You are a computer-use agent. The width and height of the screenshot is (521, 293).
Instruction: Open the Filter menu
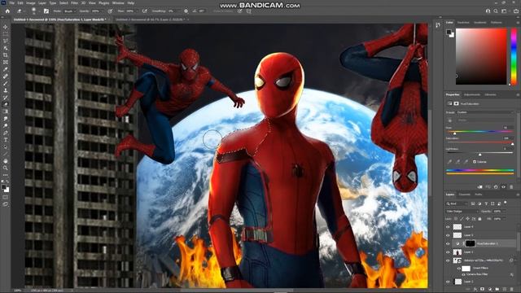(74, 3)
